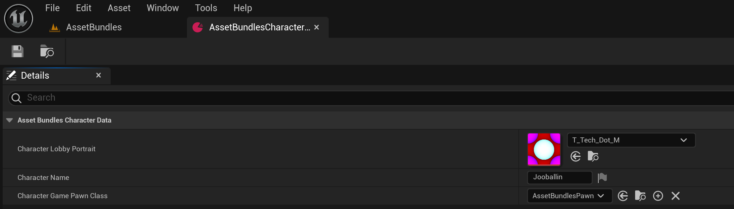Open the Tools menu

(206, 7)
